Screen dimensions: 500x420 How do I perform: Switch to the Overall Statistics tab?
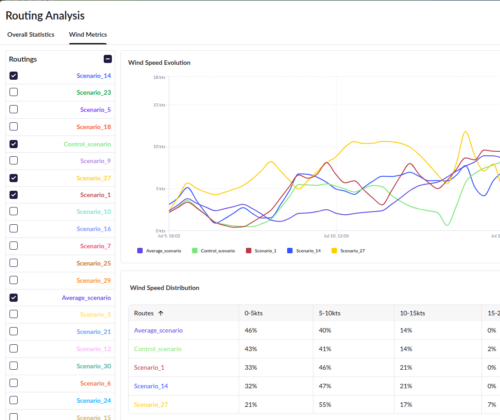click(31, 34)
